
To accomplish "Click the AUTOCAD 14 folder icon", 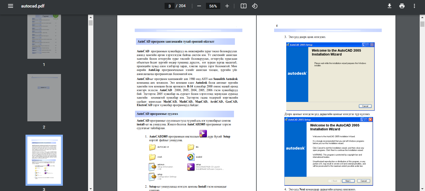I will [152, 147].
